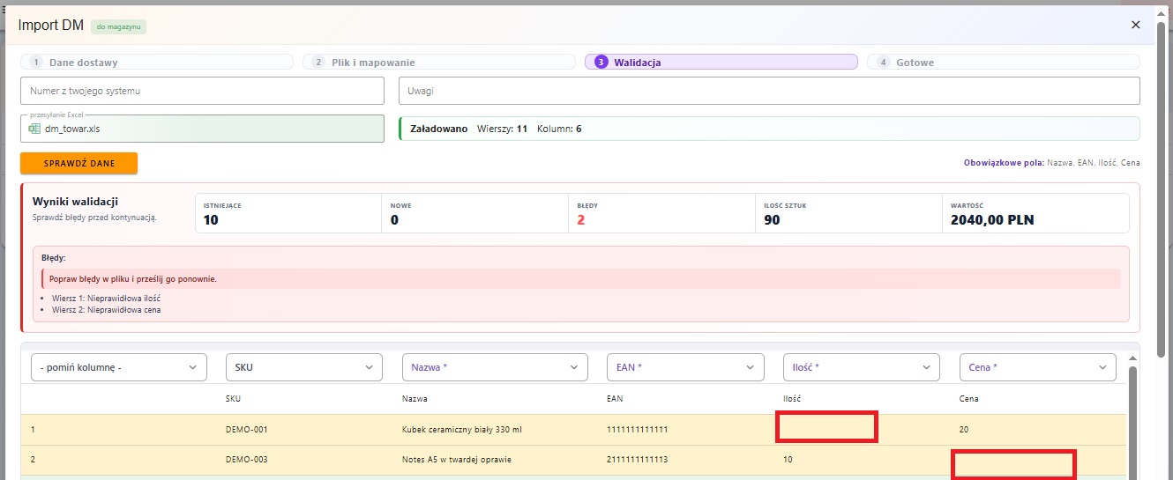Open the '- pomiń kolumnę -' mapping dropdown
1173x480 pixels.
[119, 367]
